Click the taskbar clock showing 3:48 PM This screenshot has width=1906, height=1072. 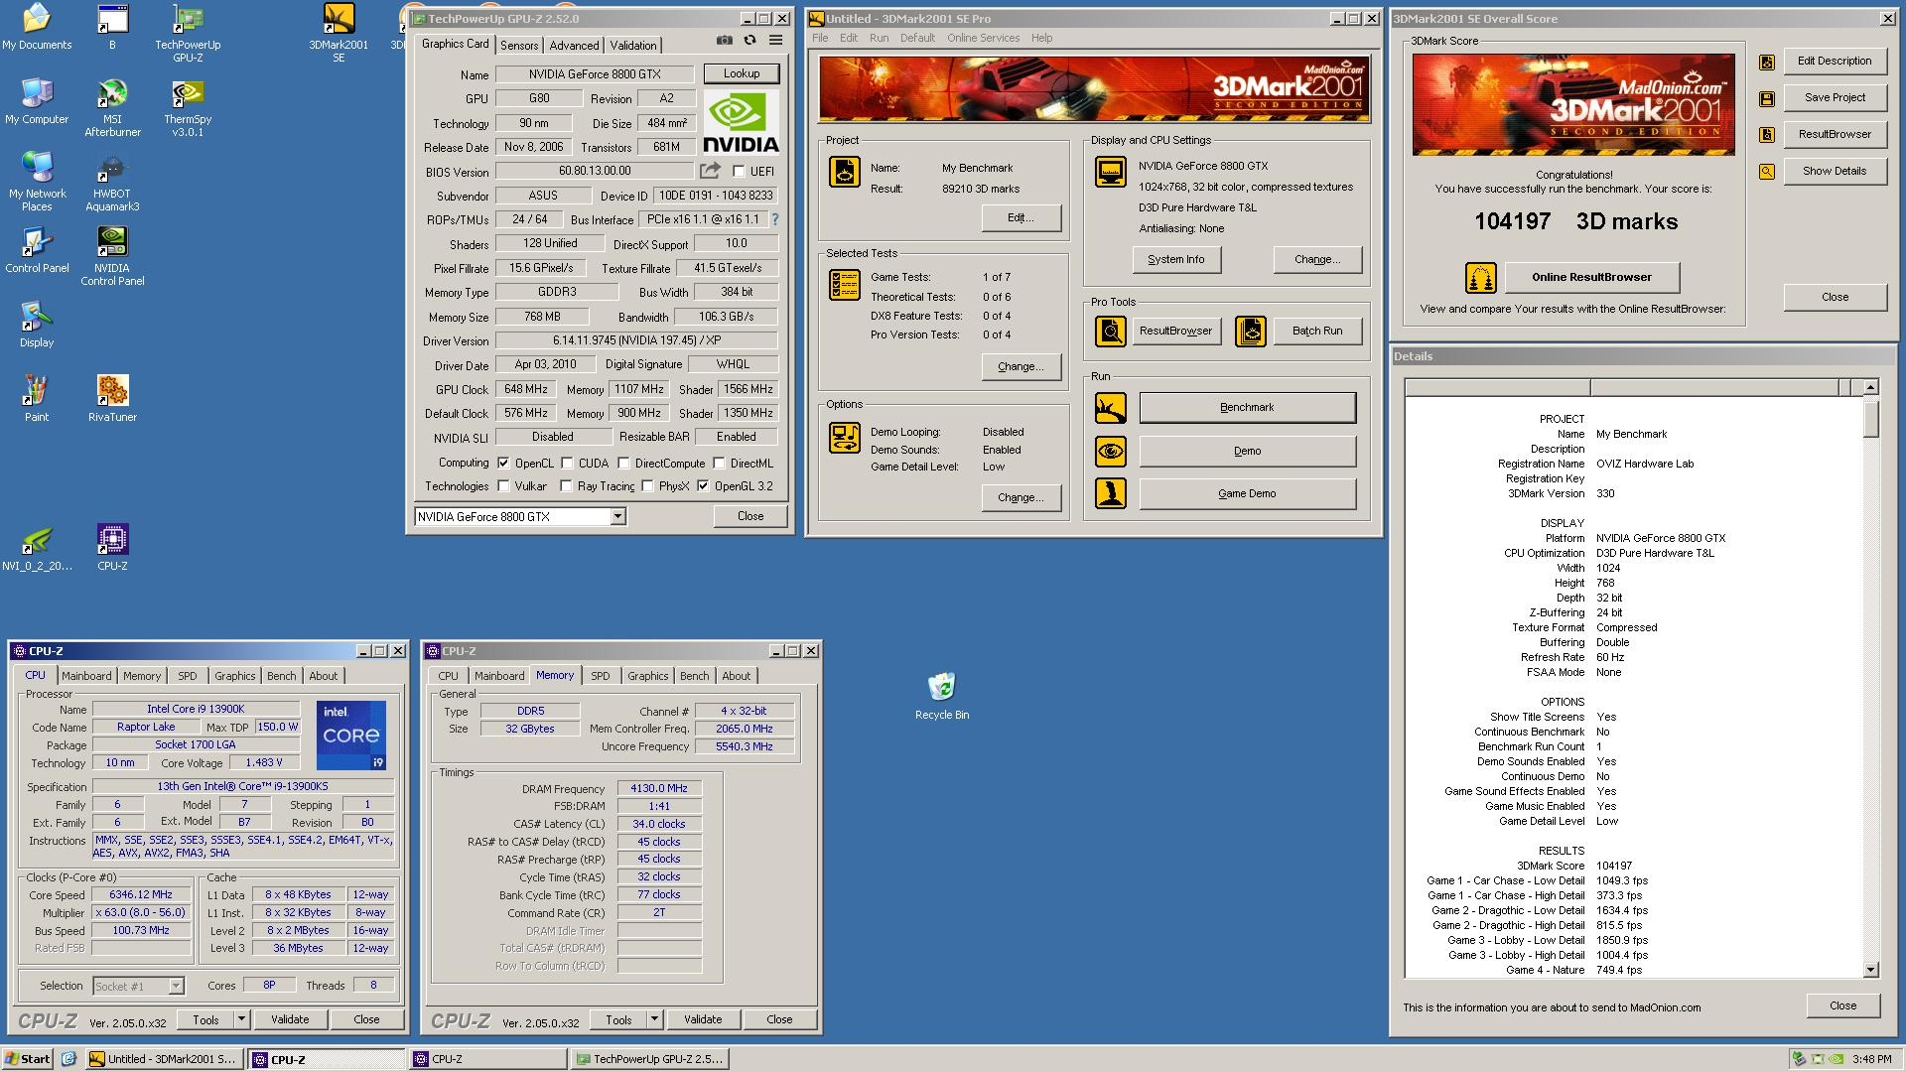tap(1871, 1060)
